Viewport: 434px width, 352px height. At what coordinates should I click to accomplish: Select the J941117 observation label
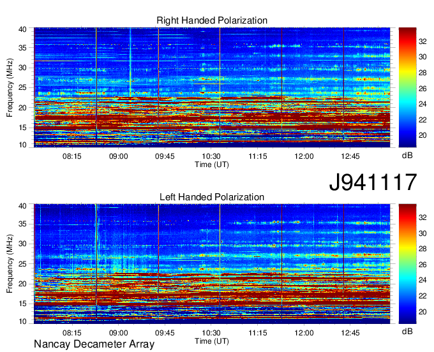tap(373, 182)
